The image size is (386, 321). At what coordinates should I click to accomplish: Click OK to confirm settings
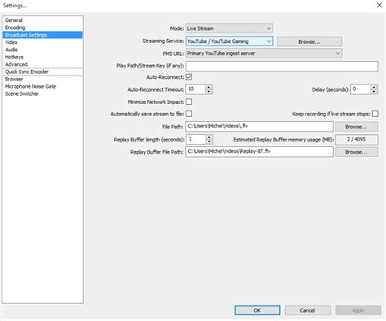coord(257,310)
